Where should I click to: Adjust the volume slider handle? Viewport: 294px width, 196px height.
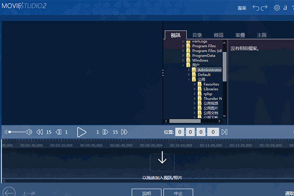pos(9,132)
